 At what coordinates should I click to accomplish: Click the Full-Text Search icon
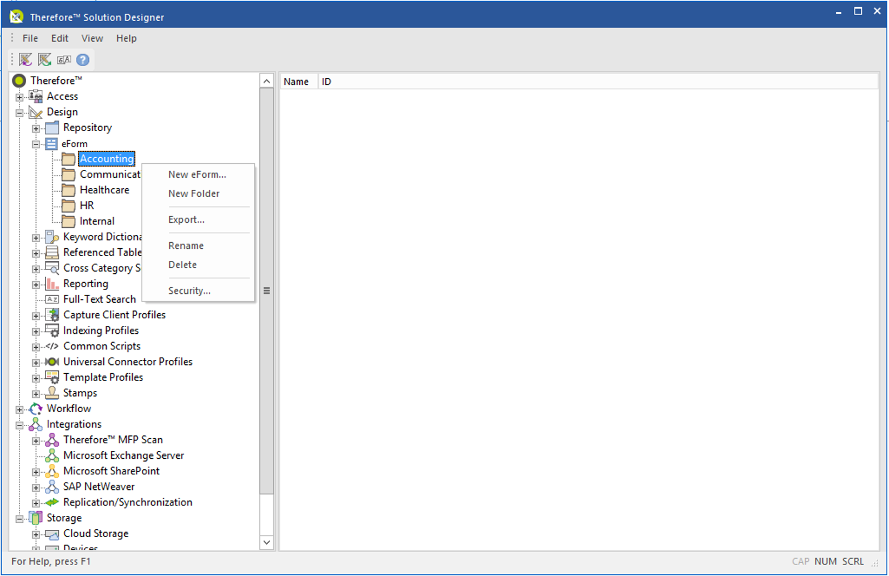52,299
